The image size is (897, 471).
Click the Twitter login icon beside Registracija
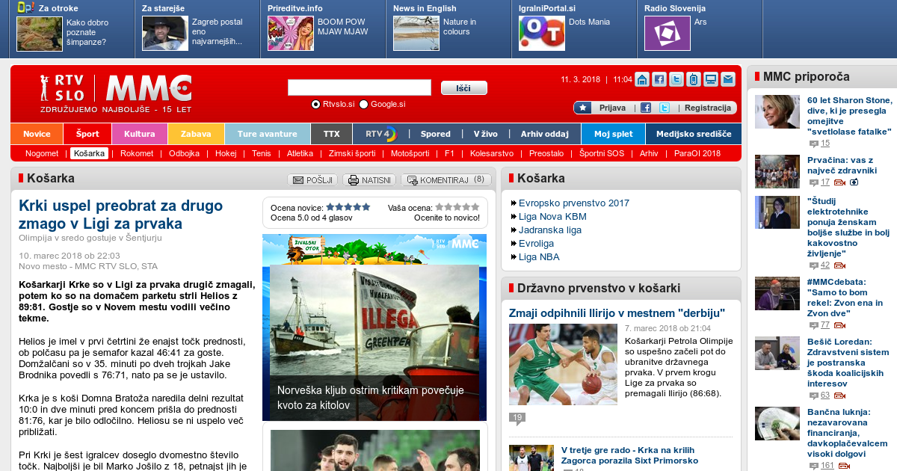pyautogui.click(x=664, y=108)
